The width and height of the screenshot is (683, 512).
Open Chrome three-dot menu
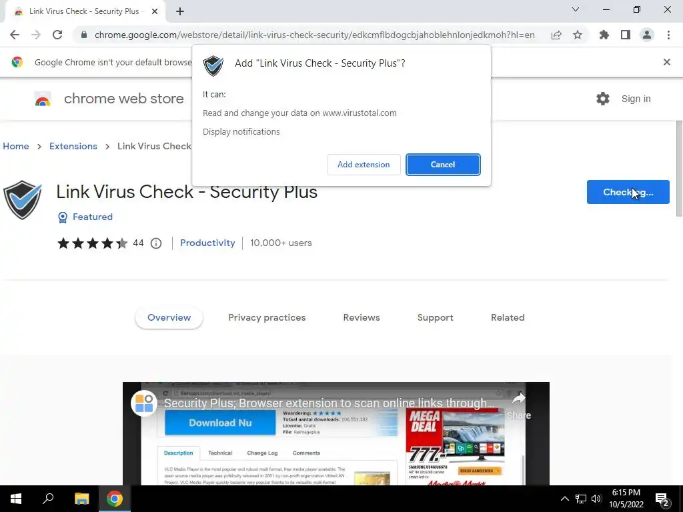(668, 35)
